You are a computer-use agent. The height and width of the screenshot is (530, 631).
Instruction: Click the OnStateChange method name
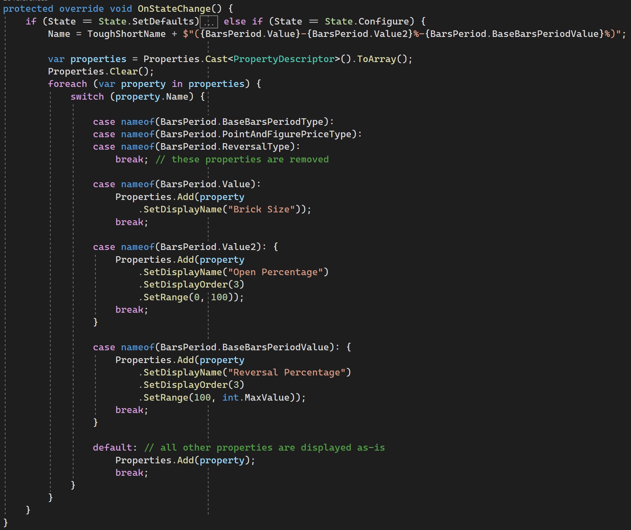(x=174, y=9)
